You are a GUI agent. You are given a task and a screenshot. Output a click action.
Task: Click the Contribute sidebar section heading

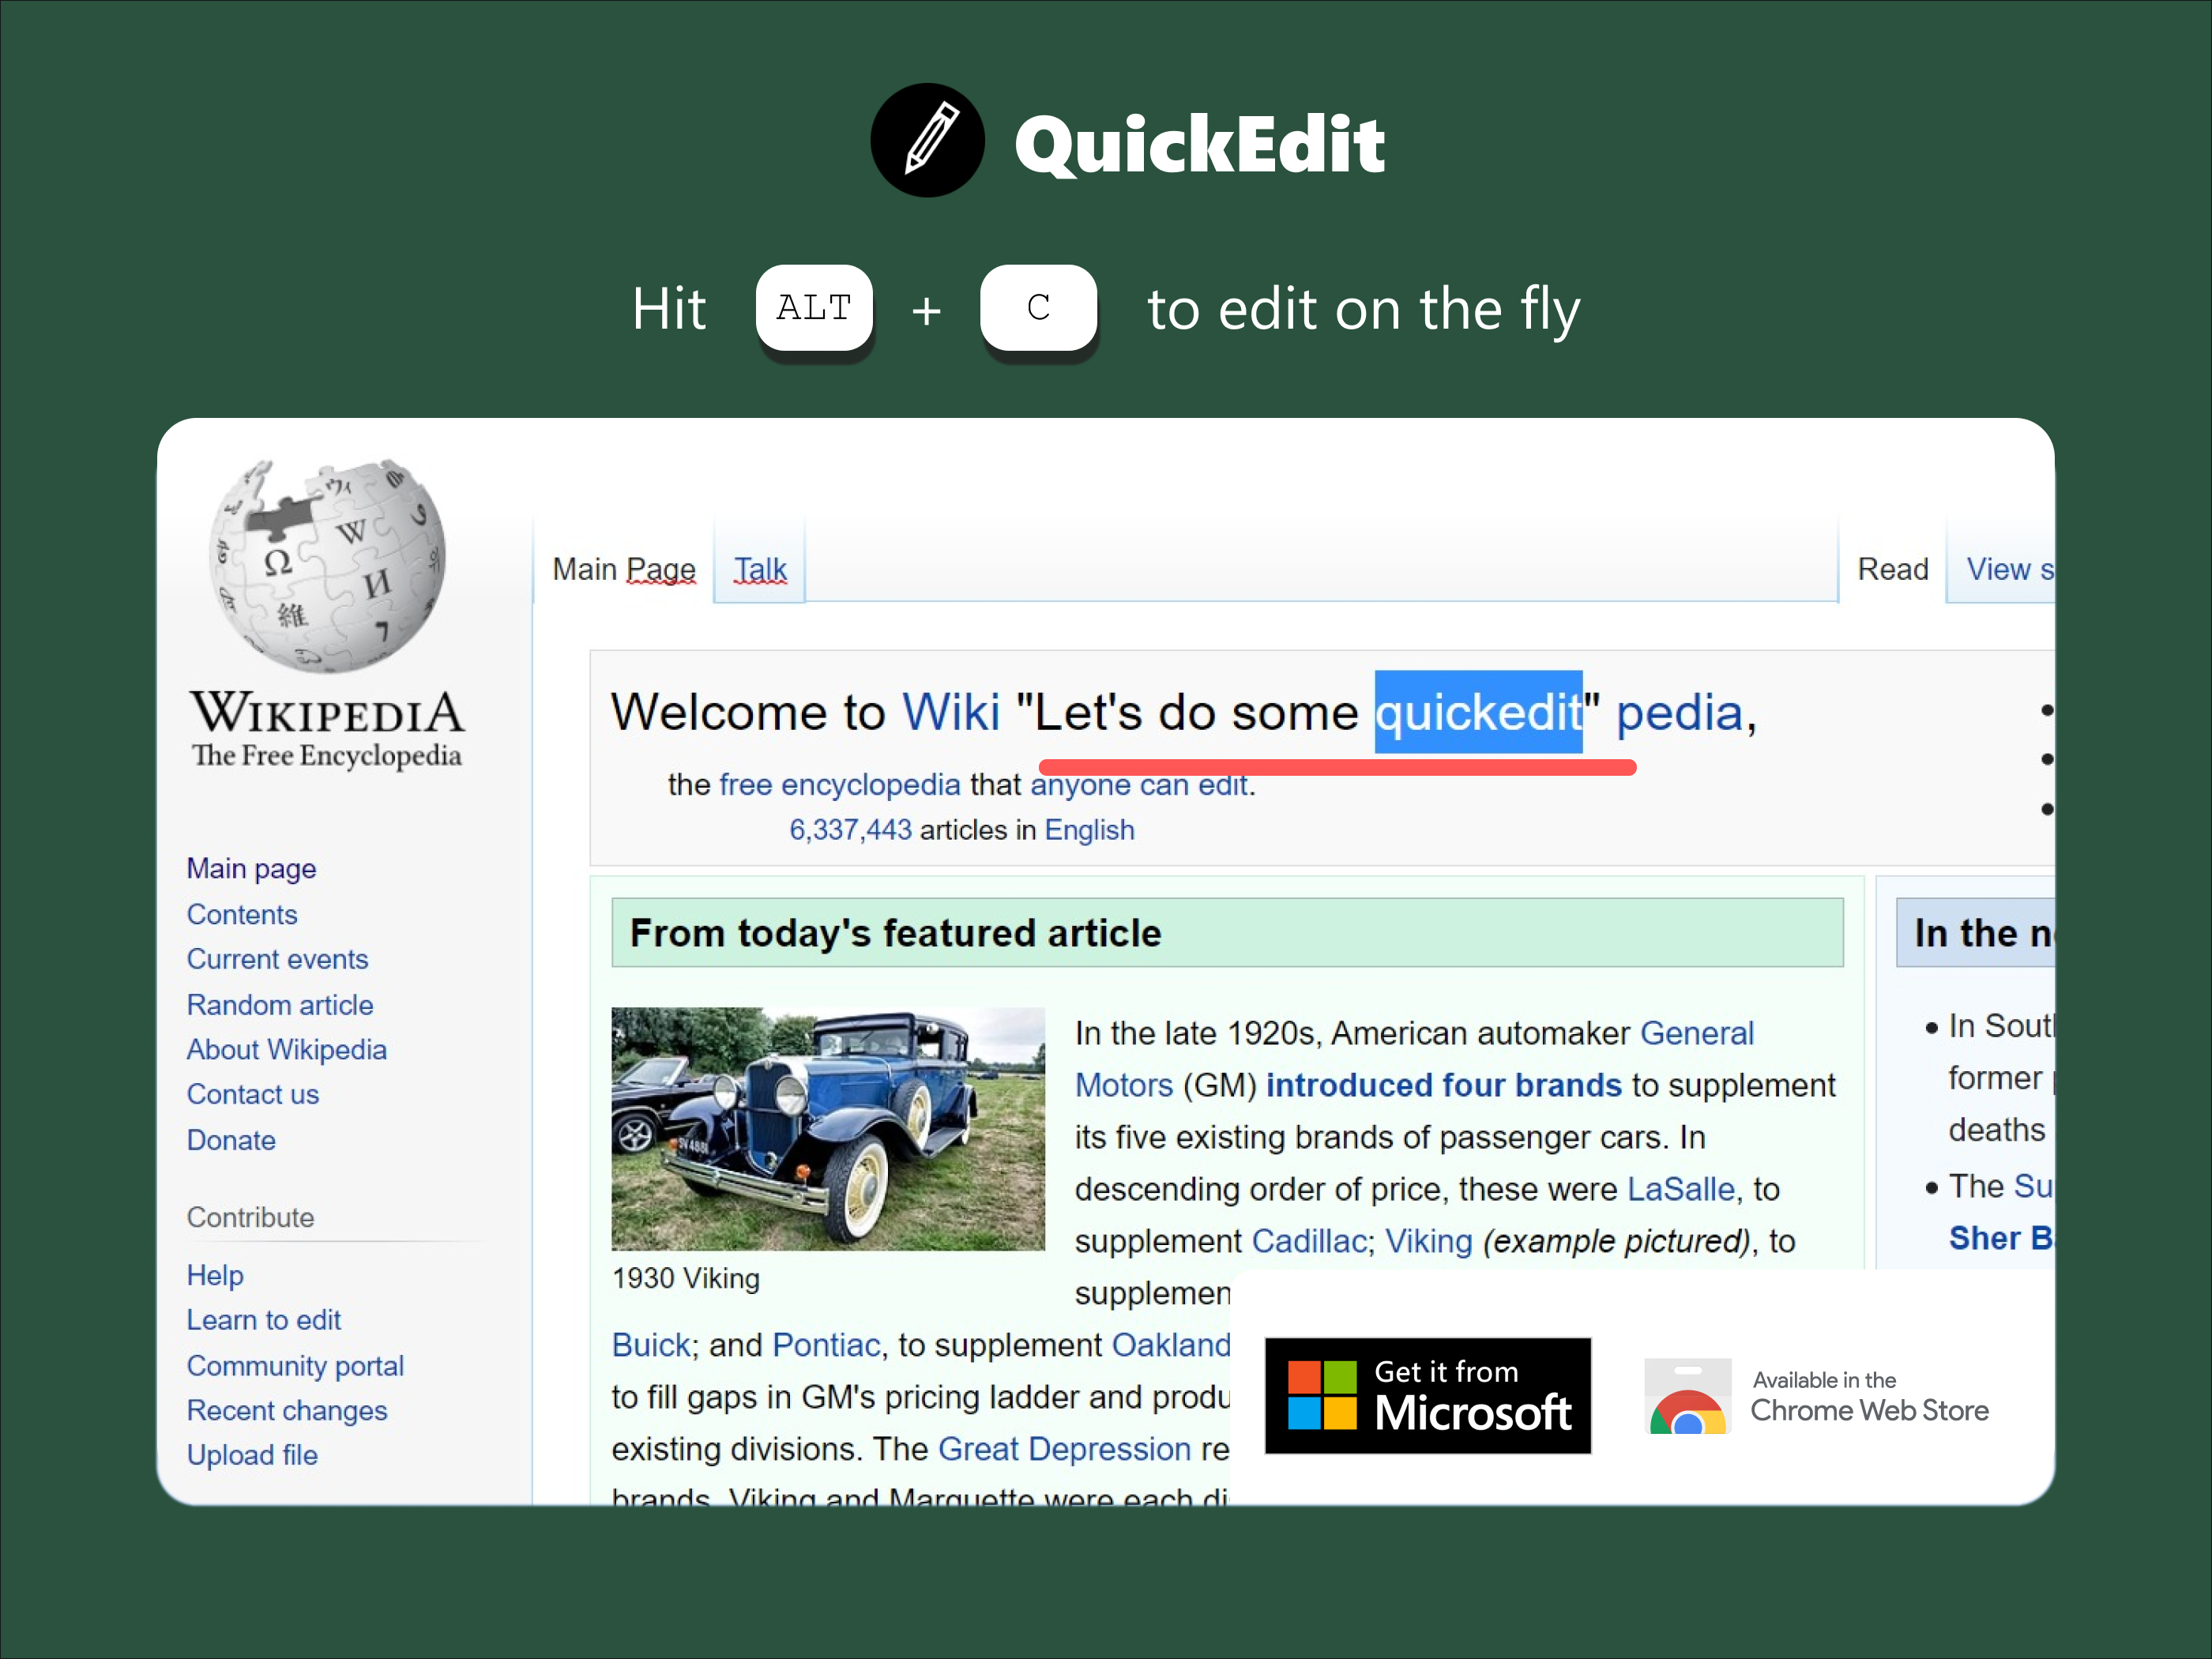click(x=250, y=1217)
